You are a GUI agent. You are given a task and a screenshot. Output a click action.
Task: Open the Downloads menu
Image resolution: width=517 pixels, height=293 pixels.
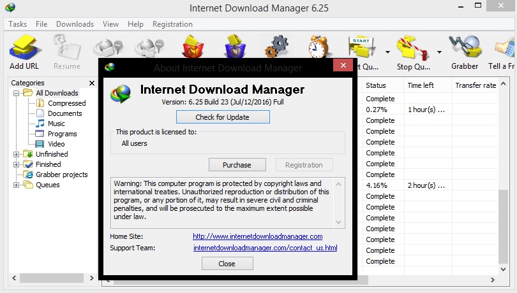(75, 24)
